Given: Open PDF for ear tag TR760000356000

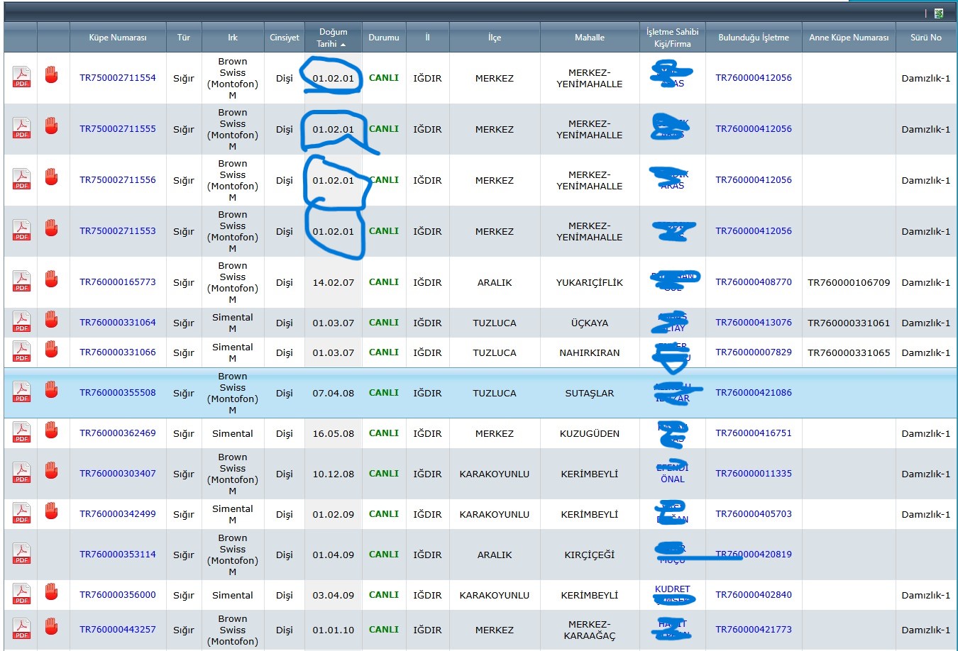Looking at the screenshot, I should [22, 594].
